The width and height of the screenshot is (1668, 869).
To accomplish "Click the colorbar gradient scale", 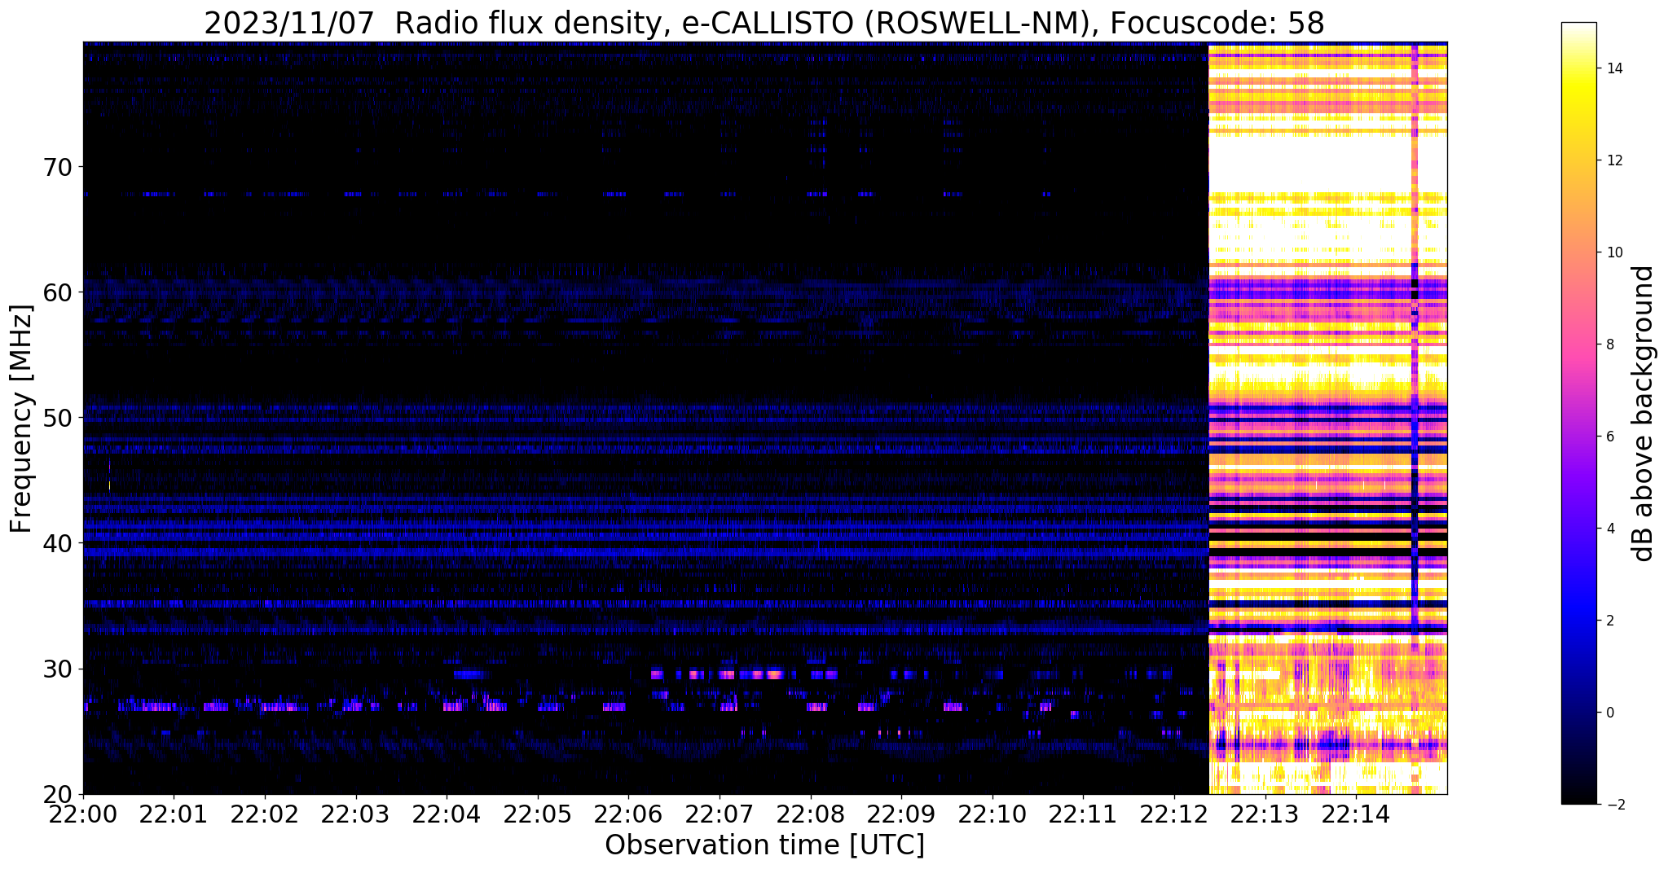I will tap(1578, 413).
